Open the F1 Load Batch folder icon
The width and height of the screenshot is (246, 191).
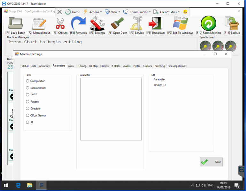tap(15, 24)
